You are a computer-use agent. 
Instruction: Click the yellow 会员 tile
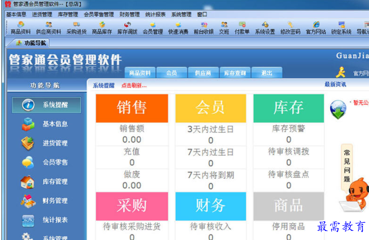[211, 108]
